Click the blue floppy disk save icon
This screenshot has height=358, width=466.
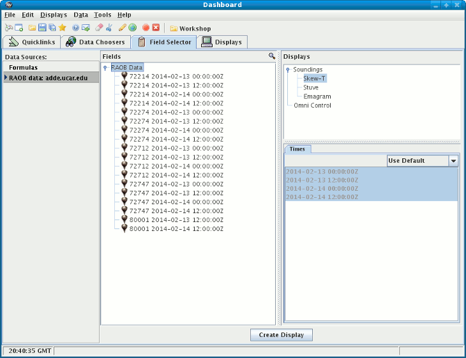click(42, 28)
